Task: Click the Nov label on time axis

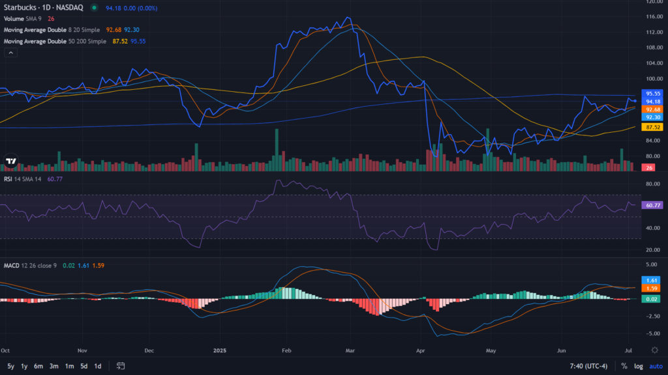Action: pyautogui.click(x=82, y=350)
